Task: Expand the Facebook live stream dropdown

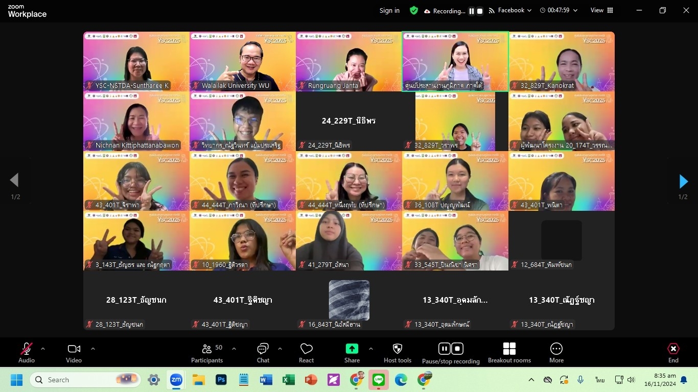Action: click(529, 10)
